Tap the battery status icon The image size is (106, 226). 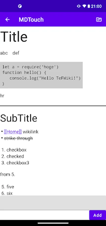89,6
